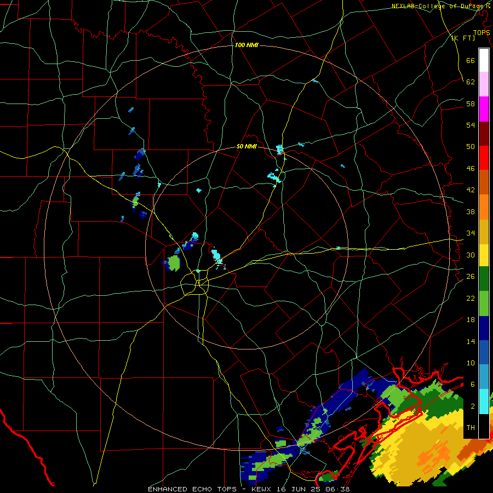This screenshot has height=493, width=493.
Task: Click the legend value "38"
Action: [471, 211]
